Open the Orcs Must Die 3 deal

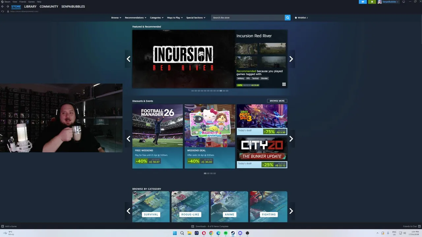[262, 120]
